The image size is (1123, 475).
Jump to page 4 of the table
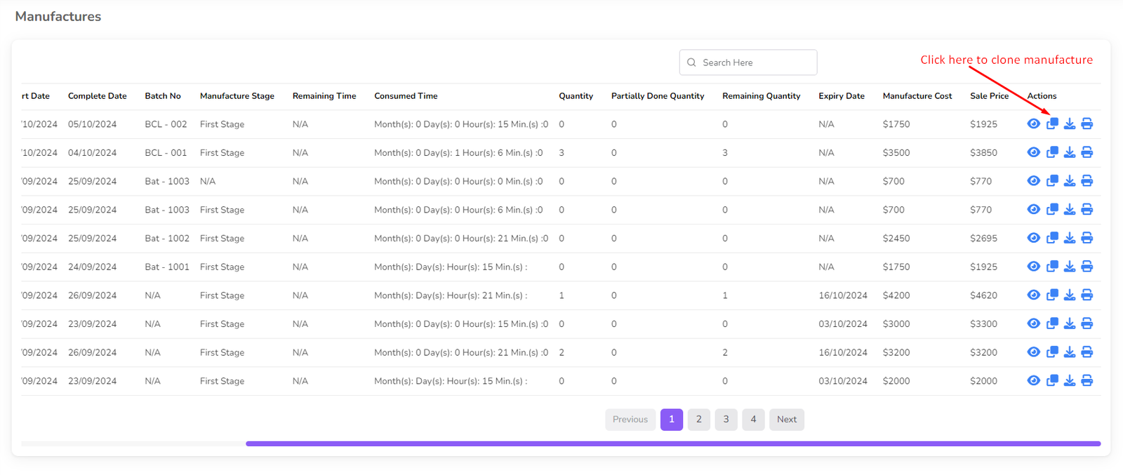pos(753,420)
